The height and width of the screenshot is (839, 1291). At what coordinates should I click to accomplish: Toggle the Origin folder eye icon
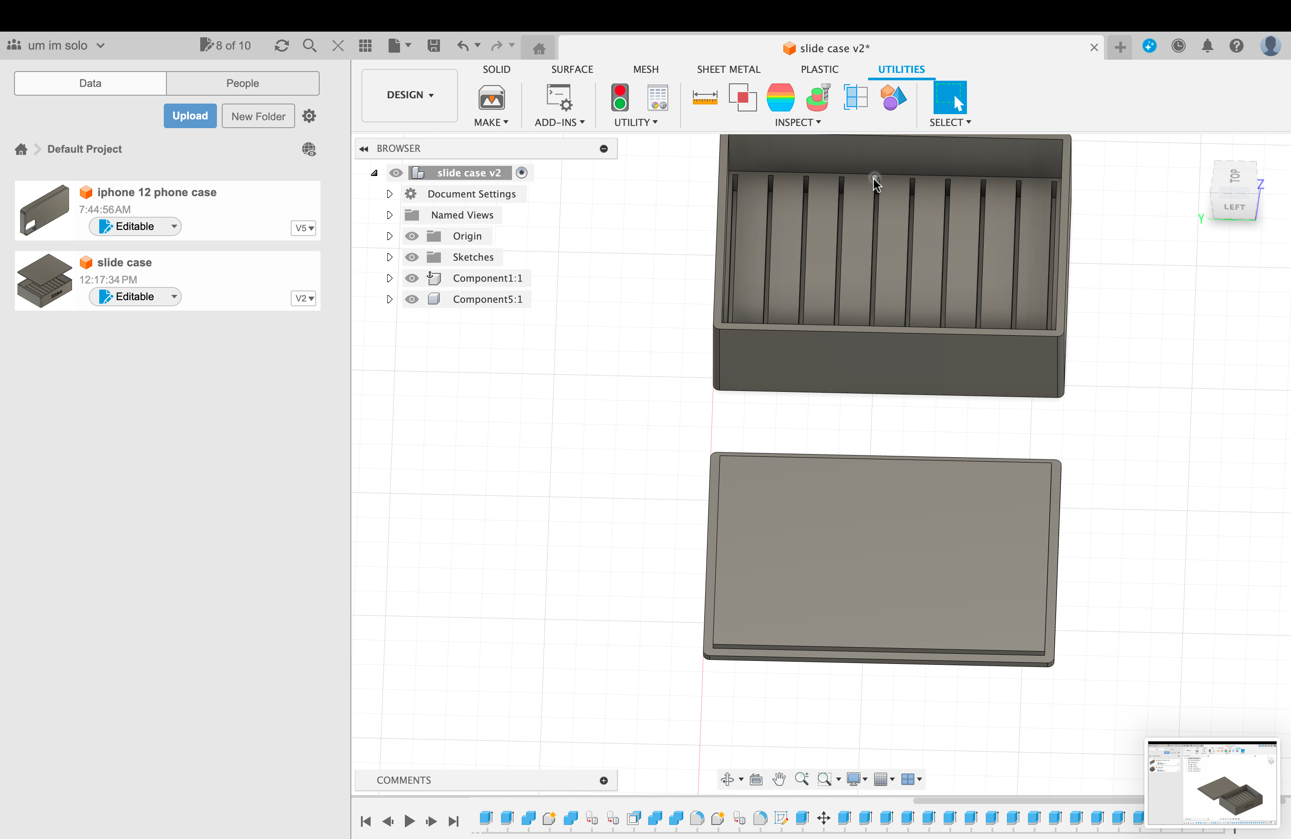(412, 236)
